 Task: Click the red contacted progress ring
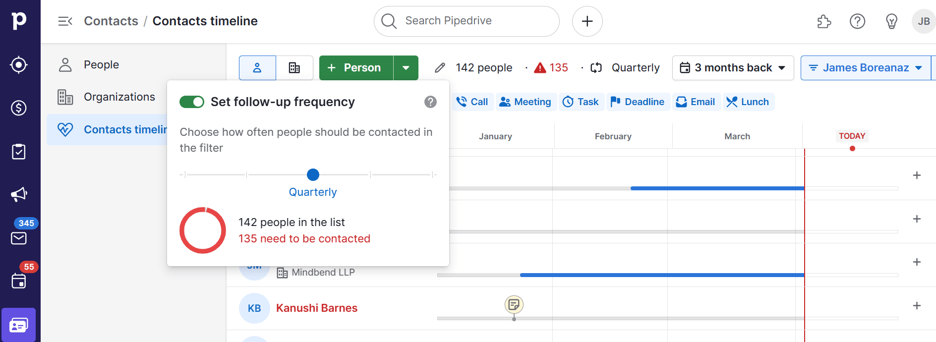(203, 230)
